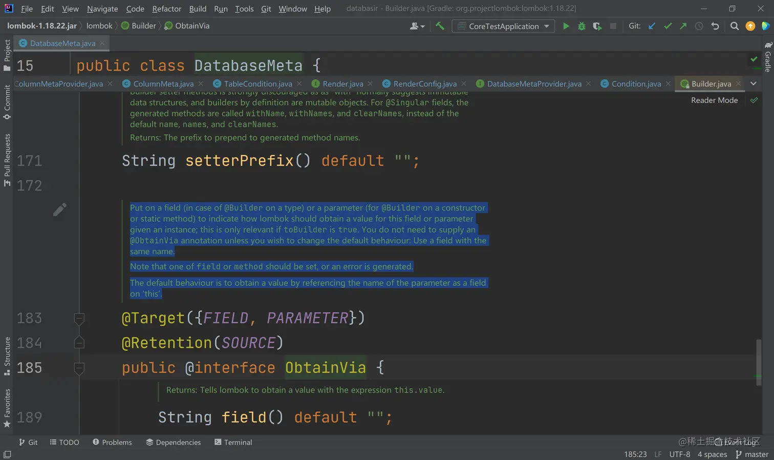
Task: Show hidden editor tabs chevron
Action: click(754, 83)
